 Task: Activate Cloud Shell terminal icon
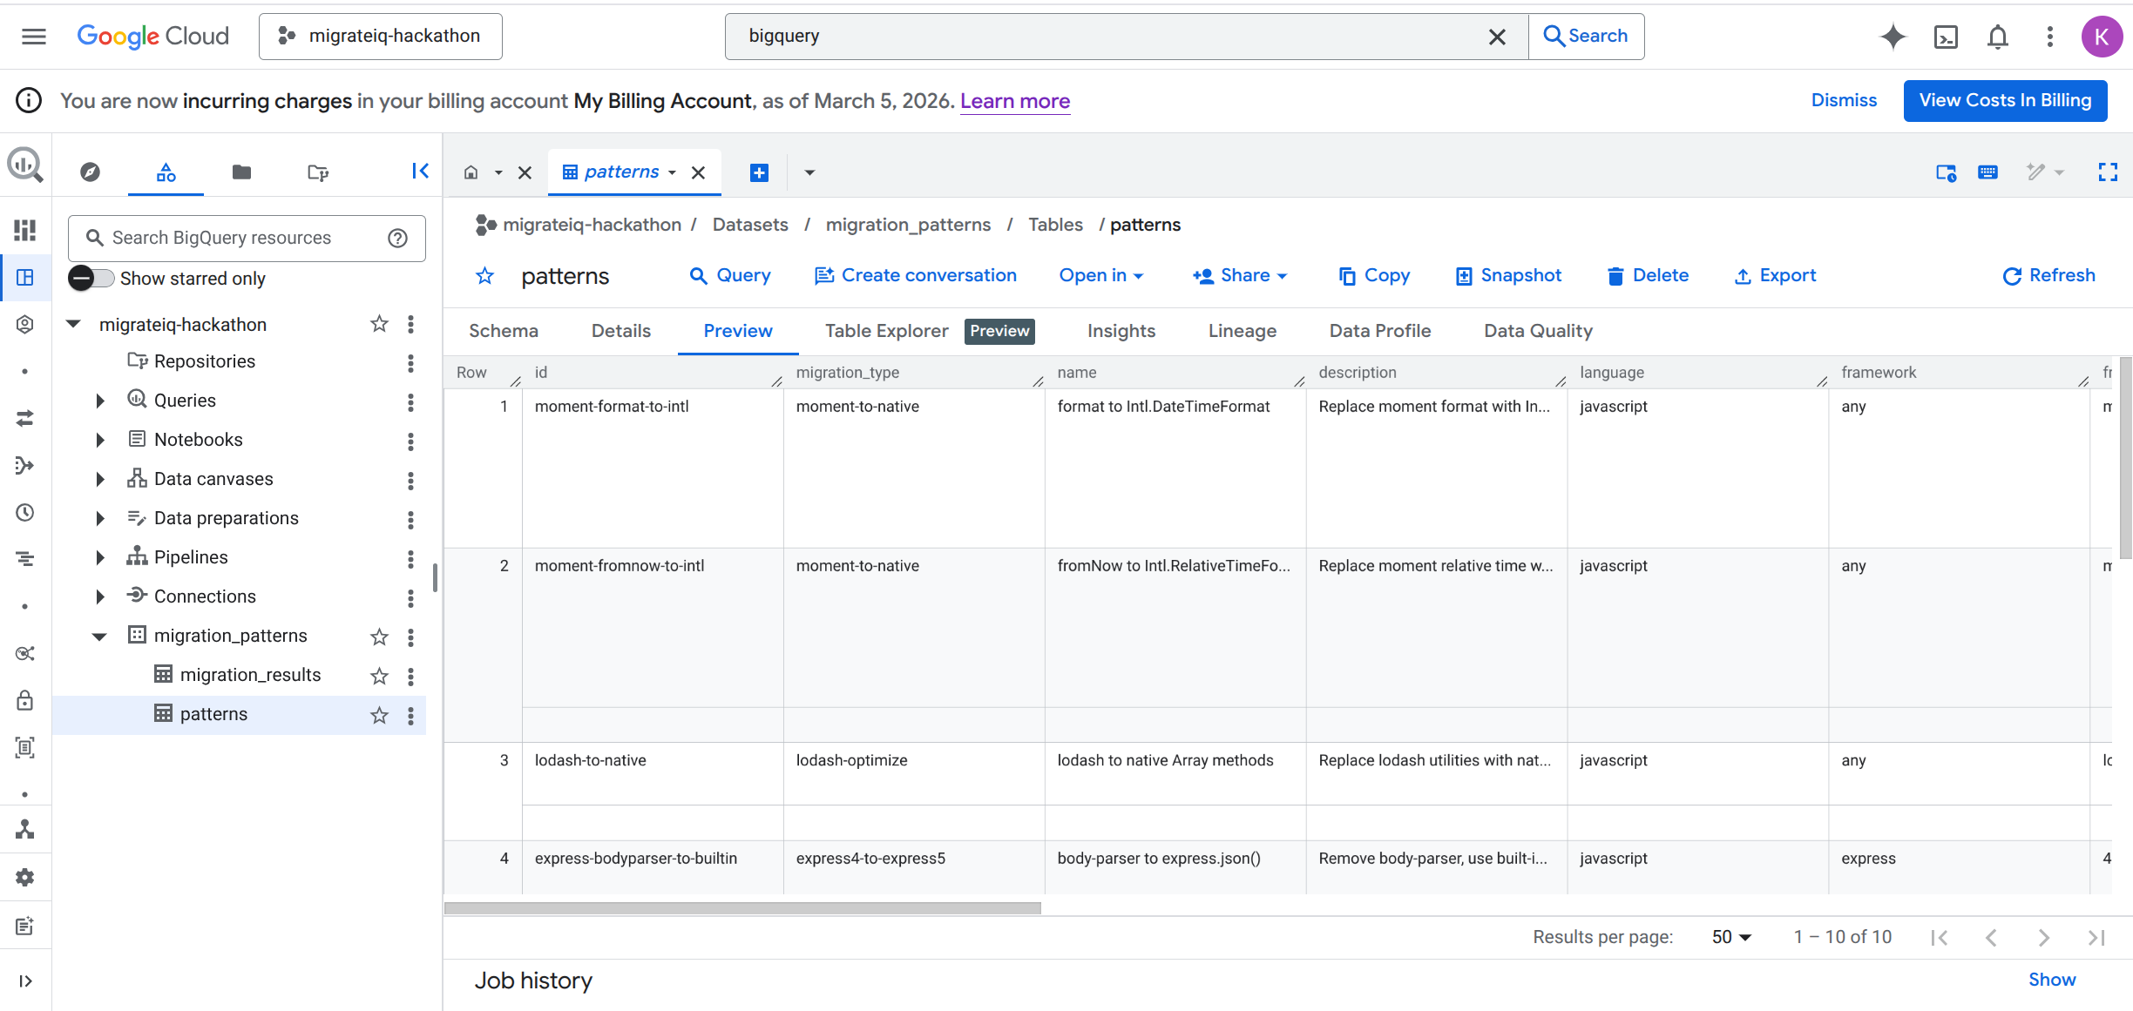(x=1946, y=37)
